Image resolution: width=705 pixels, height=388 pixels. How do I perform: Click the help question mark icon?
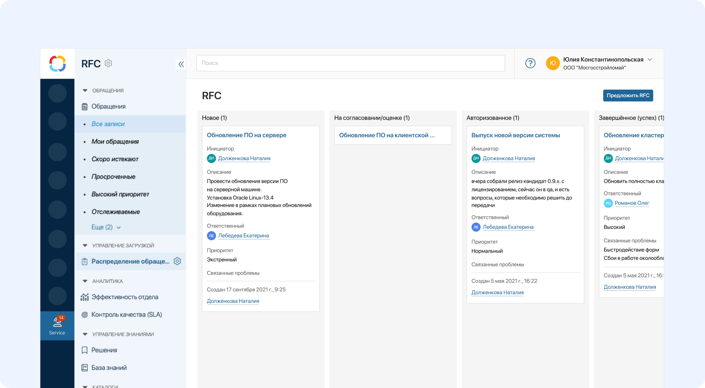point(530,63)
